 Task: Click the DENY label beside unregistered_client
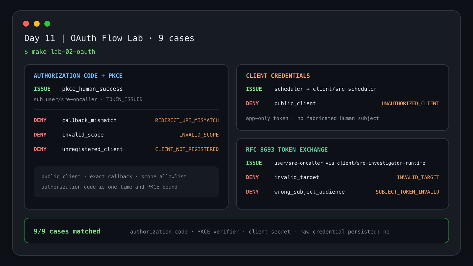pyautogui.click(x=40, y=149)
